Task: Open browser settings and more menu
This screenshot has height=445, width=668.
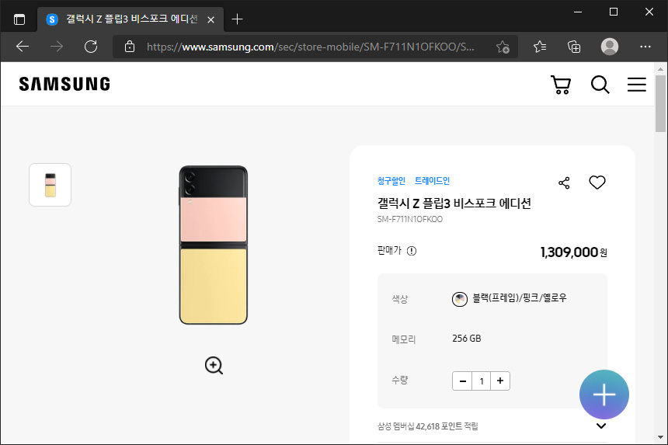Action: pos(645,47)
